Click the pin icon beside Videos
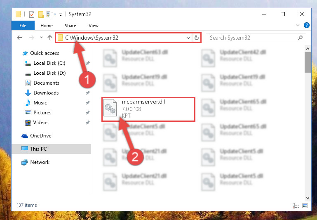The height and width of the screenshot is (220, 317). point(87,123)
